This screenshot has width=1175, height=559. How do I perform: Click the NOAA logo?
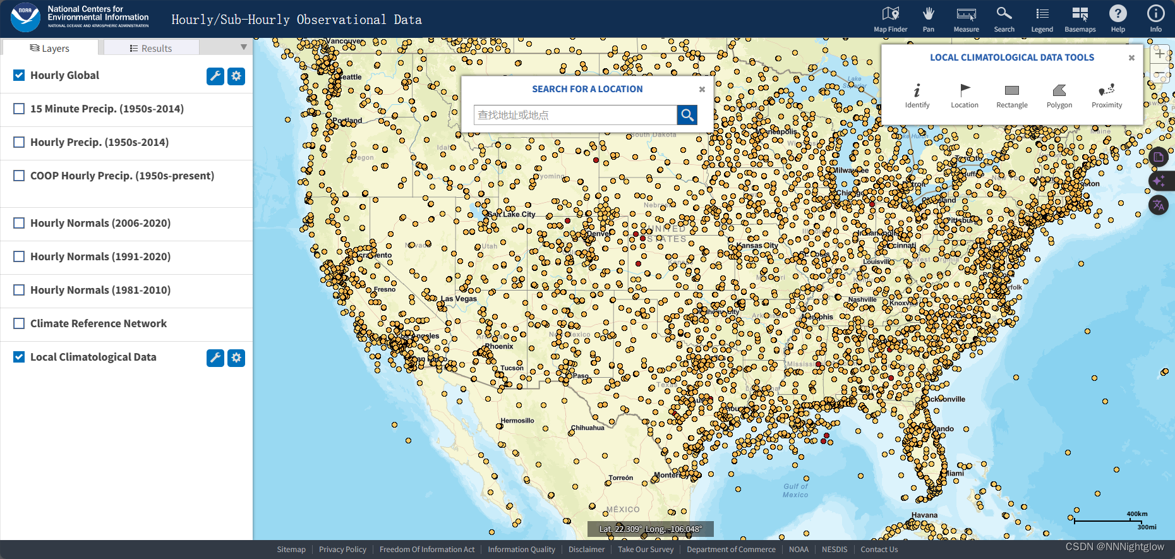pyautogui.click(x=25, y=18)
